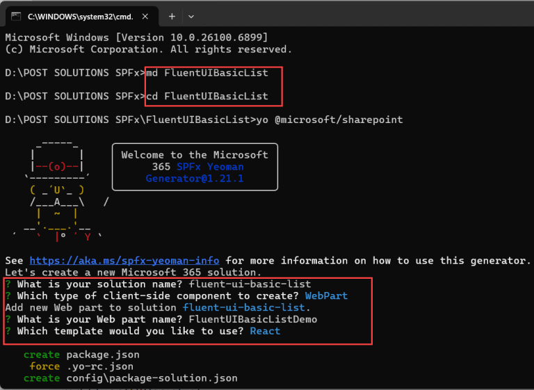This screenshot has width=534, height=390.
Task: Click the 'yo @microsoft/sharepoint' command text
Action: click(x=330, y=120)
